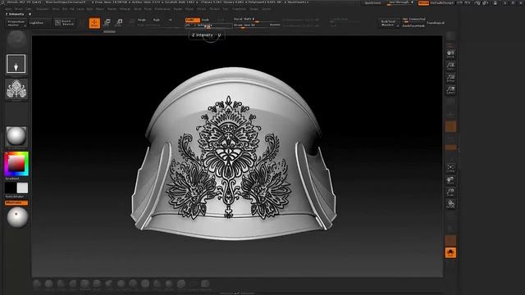
Task: Toggle the Zsub button
Action: (206, 20)
